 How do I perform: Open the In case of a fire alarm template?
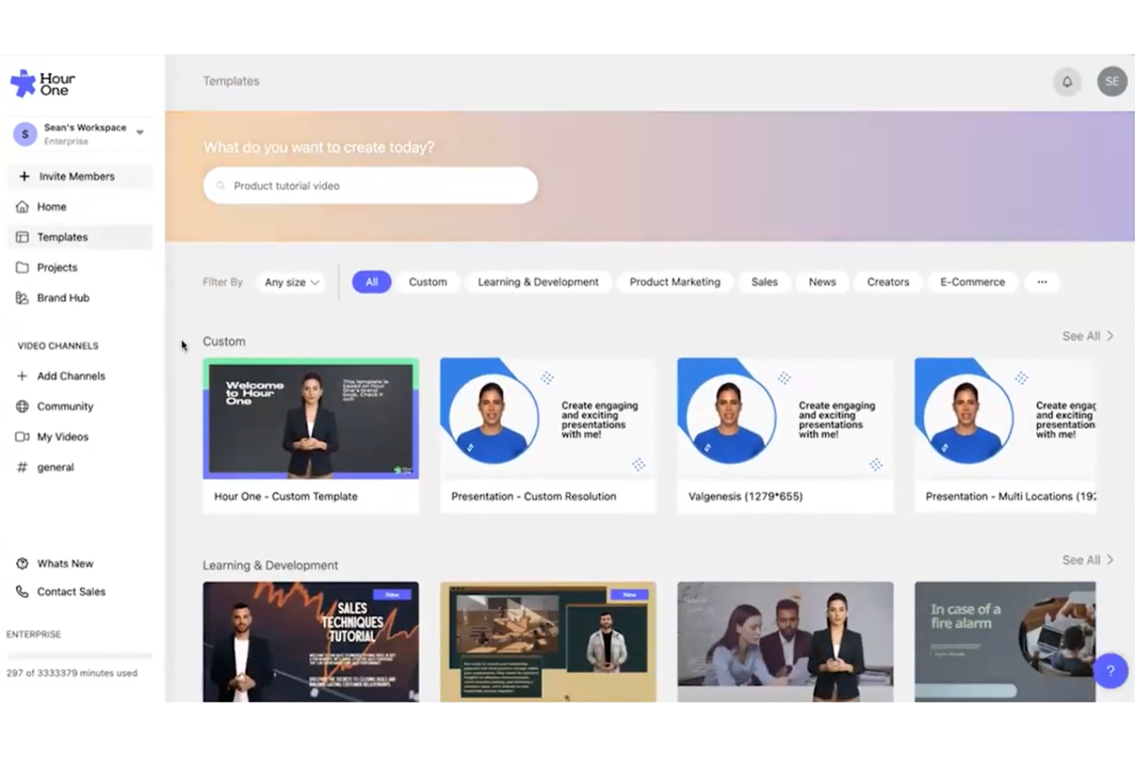pos(1005,642)
